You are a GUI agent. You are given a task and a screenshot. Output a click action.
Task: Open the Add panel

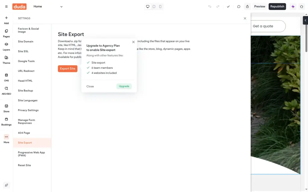coord(6,20)
